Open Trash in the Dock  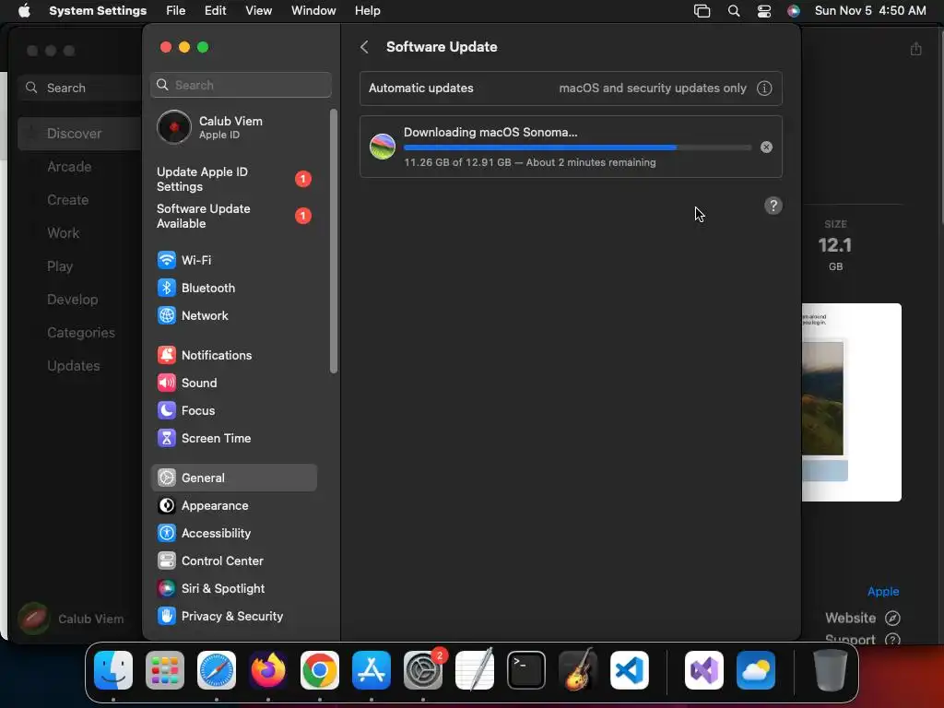(831, 670)
